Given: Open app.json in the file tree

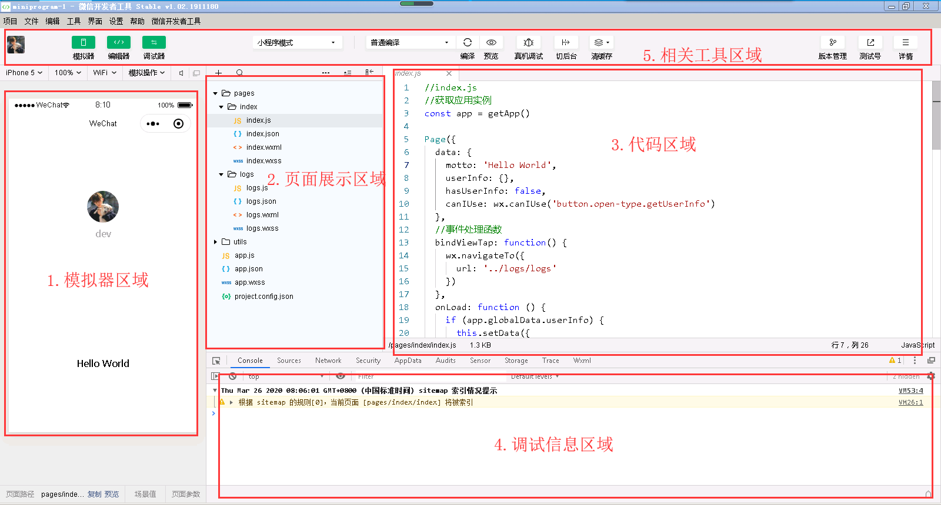Looking at the screenshot, I should click(249, 269).
